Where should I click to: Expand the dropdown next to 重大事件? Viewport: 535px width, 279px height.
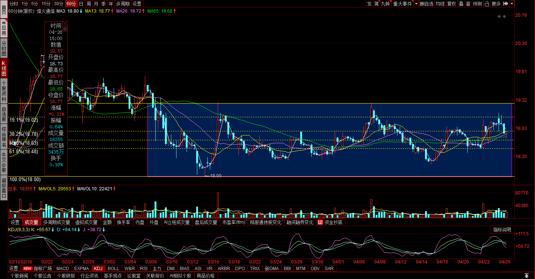416,4
